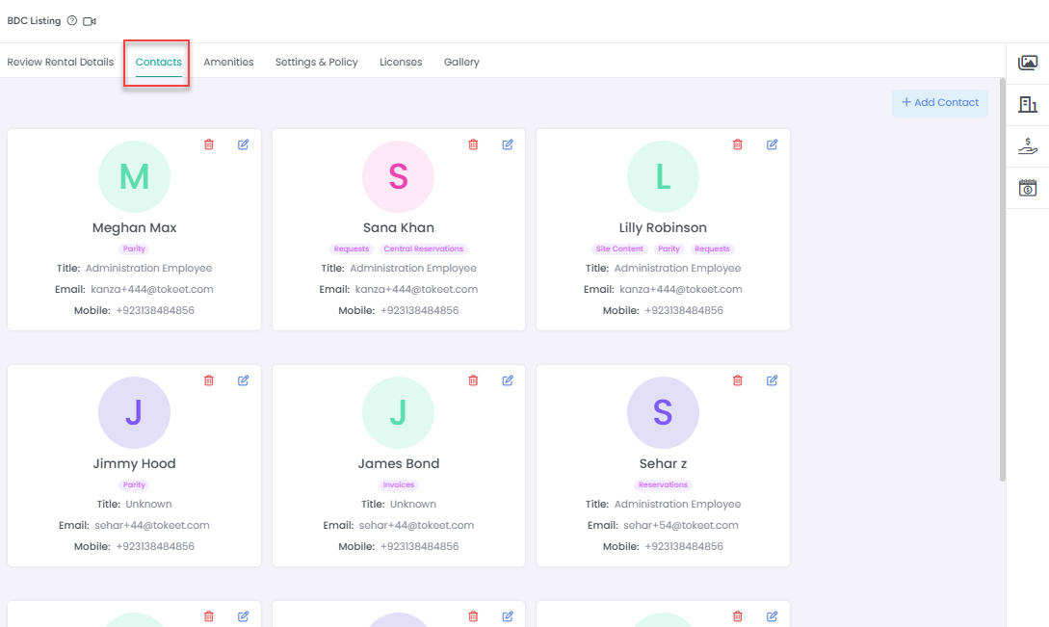The width and height of the screenshot is (1049, 627).
Task: Edit the Lilly Robinson contact
Action: pos(772,144)
